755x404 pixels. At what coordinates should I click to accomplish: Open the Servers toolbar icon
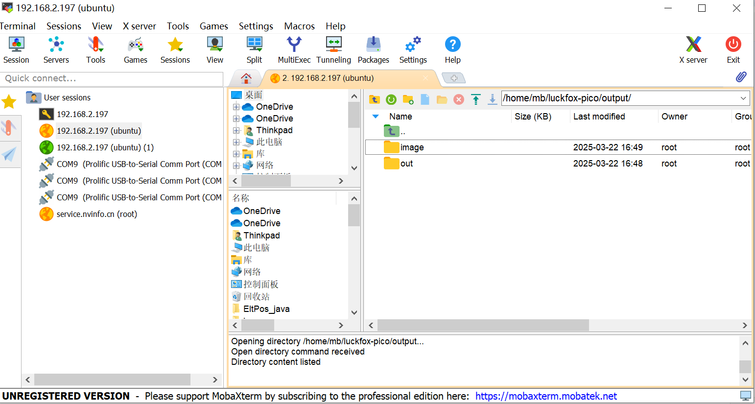[56, 50]
